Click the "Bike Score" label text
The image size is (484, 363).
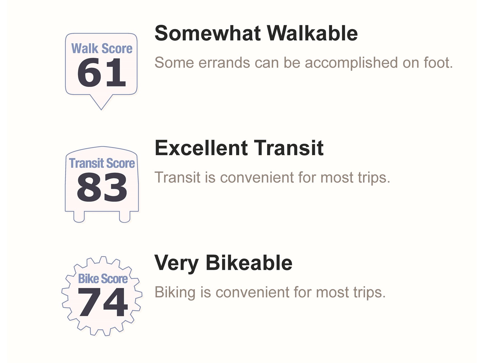tap(103, 279)
